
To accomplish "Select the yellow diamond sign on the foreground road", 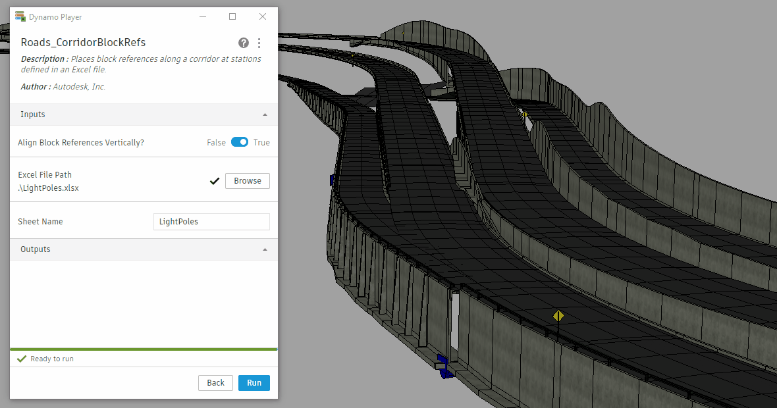I will point(558,316).
